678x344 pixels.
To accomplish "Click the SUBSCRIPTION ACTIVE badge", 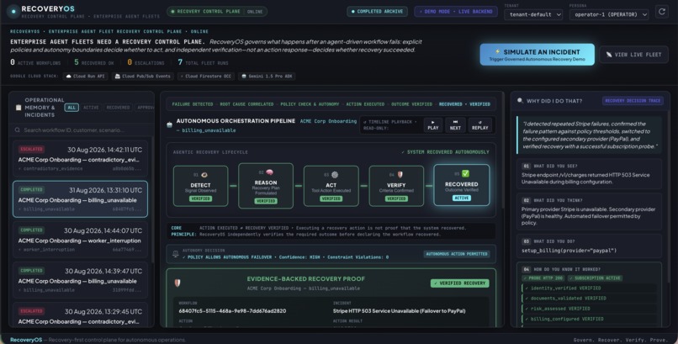I will click(595, 278).
